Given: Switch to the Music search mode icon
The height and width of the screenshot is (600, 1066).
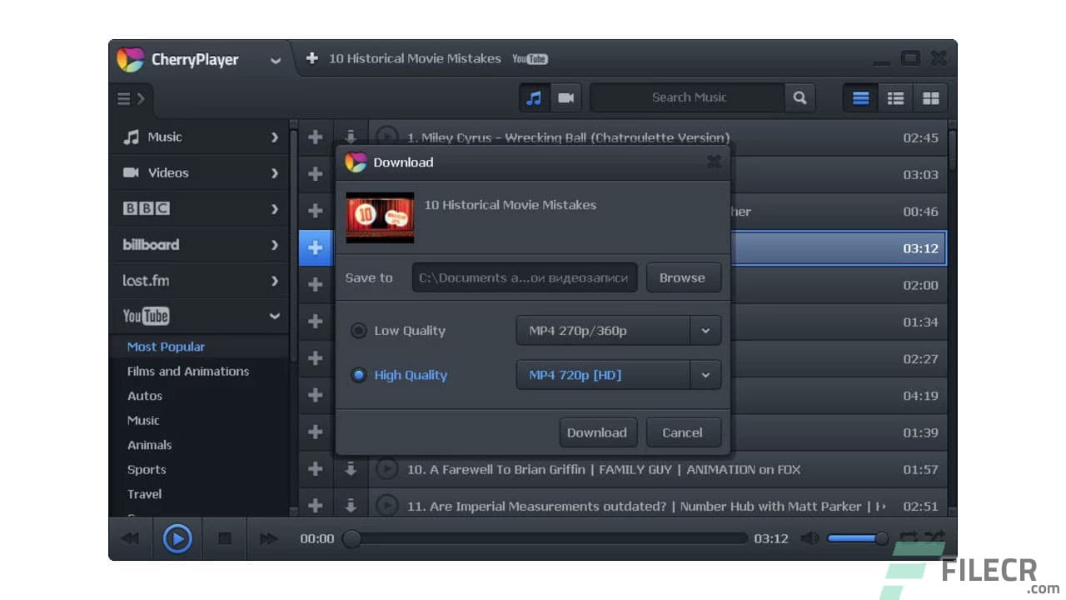Looking at the screenshot, I should pos(533,97).
